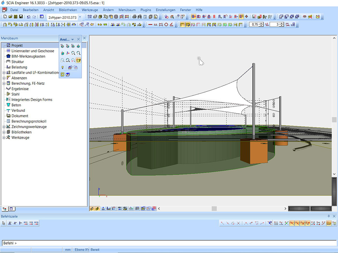Select Struktur in the menu tree

(18, 61)
